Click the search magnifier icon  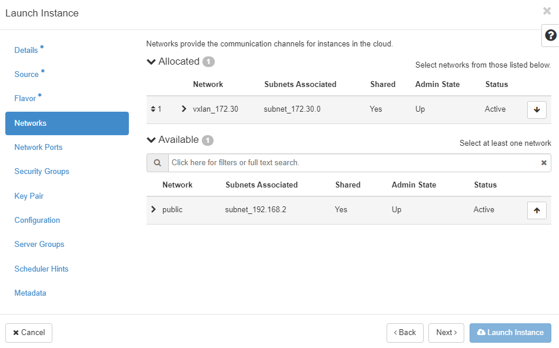pos(157,163)
